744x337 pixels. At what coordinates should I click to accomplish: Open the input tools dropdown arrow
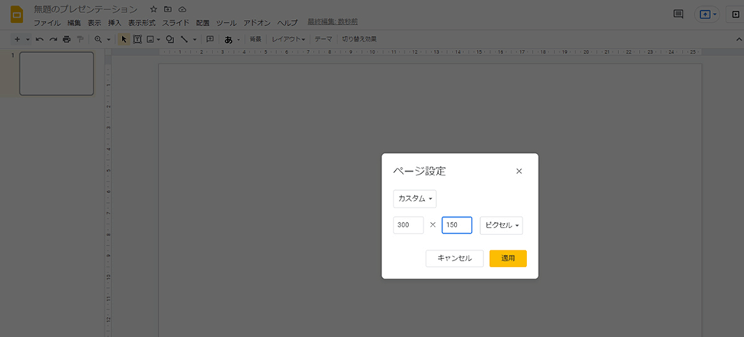239,39
